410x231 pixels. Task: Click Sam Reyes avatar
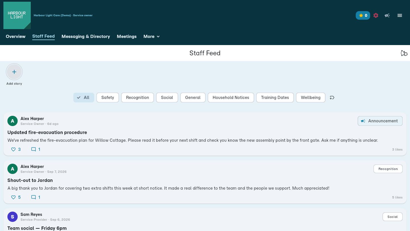(13, 217)
